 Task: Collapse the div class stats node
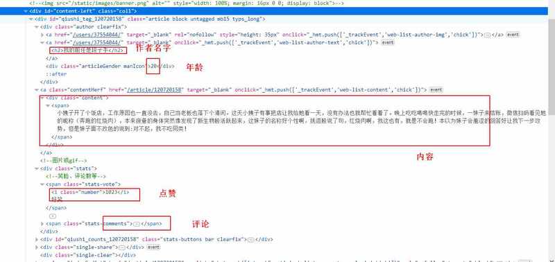pyautogui.click(x=37, y=168)
